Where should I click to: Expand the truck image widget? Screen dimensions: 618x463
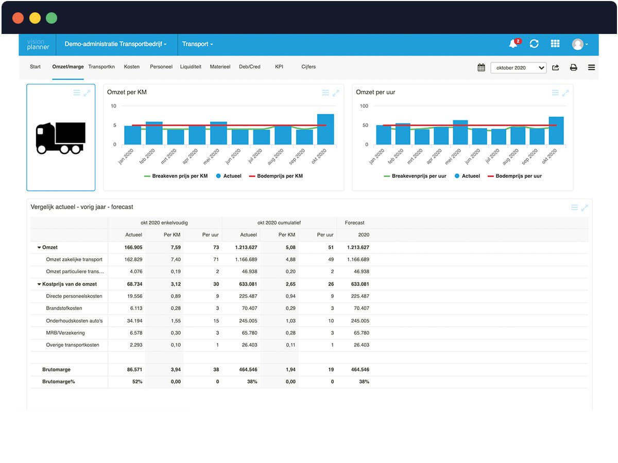[87, 93]
